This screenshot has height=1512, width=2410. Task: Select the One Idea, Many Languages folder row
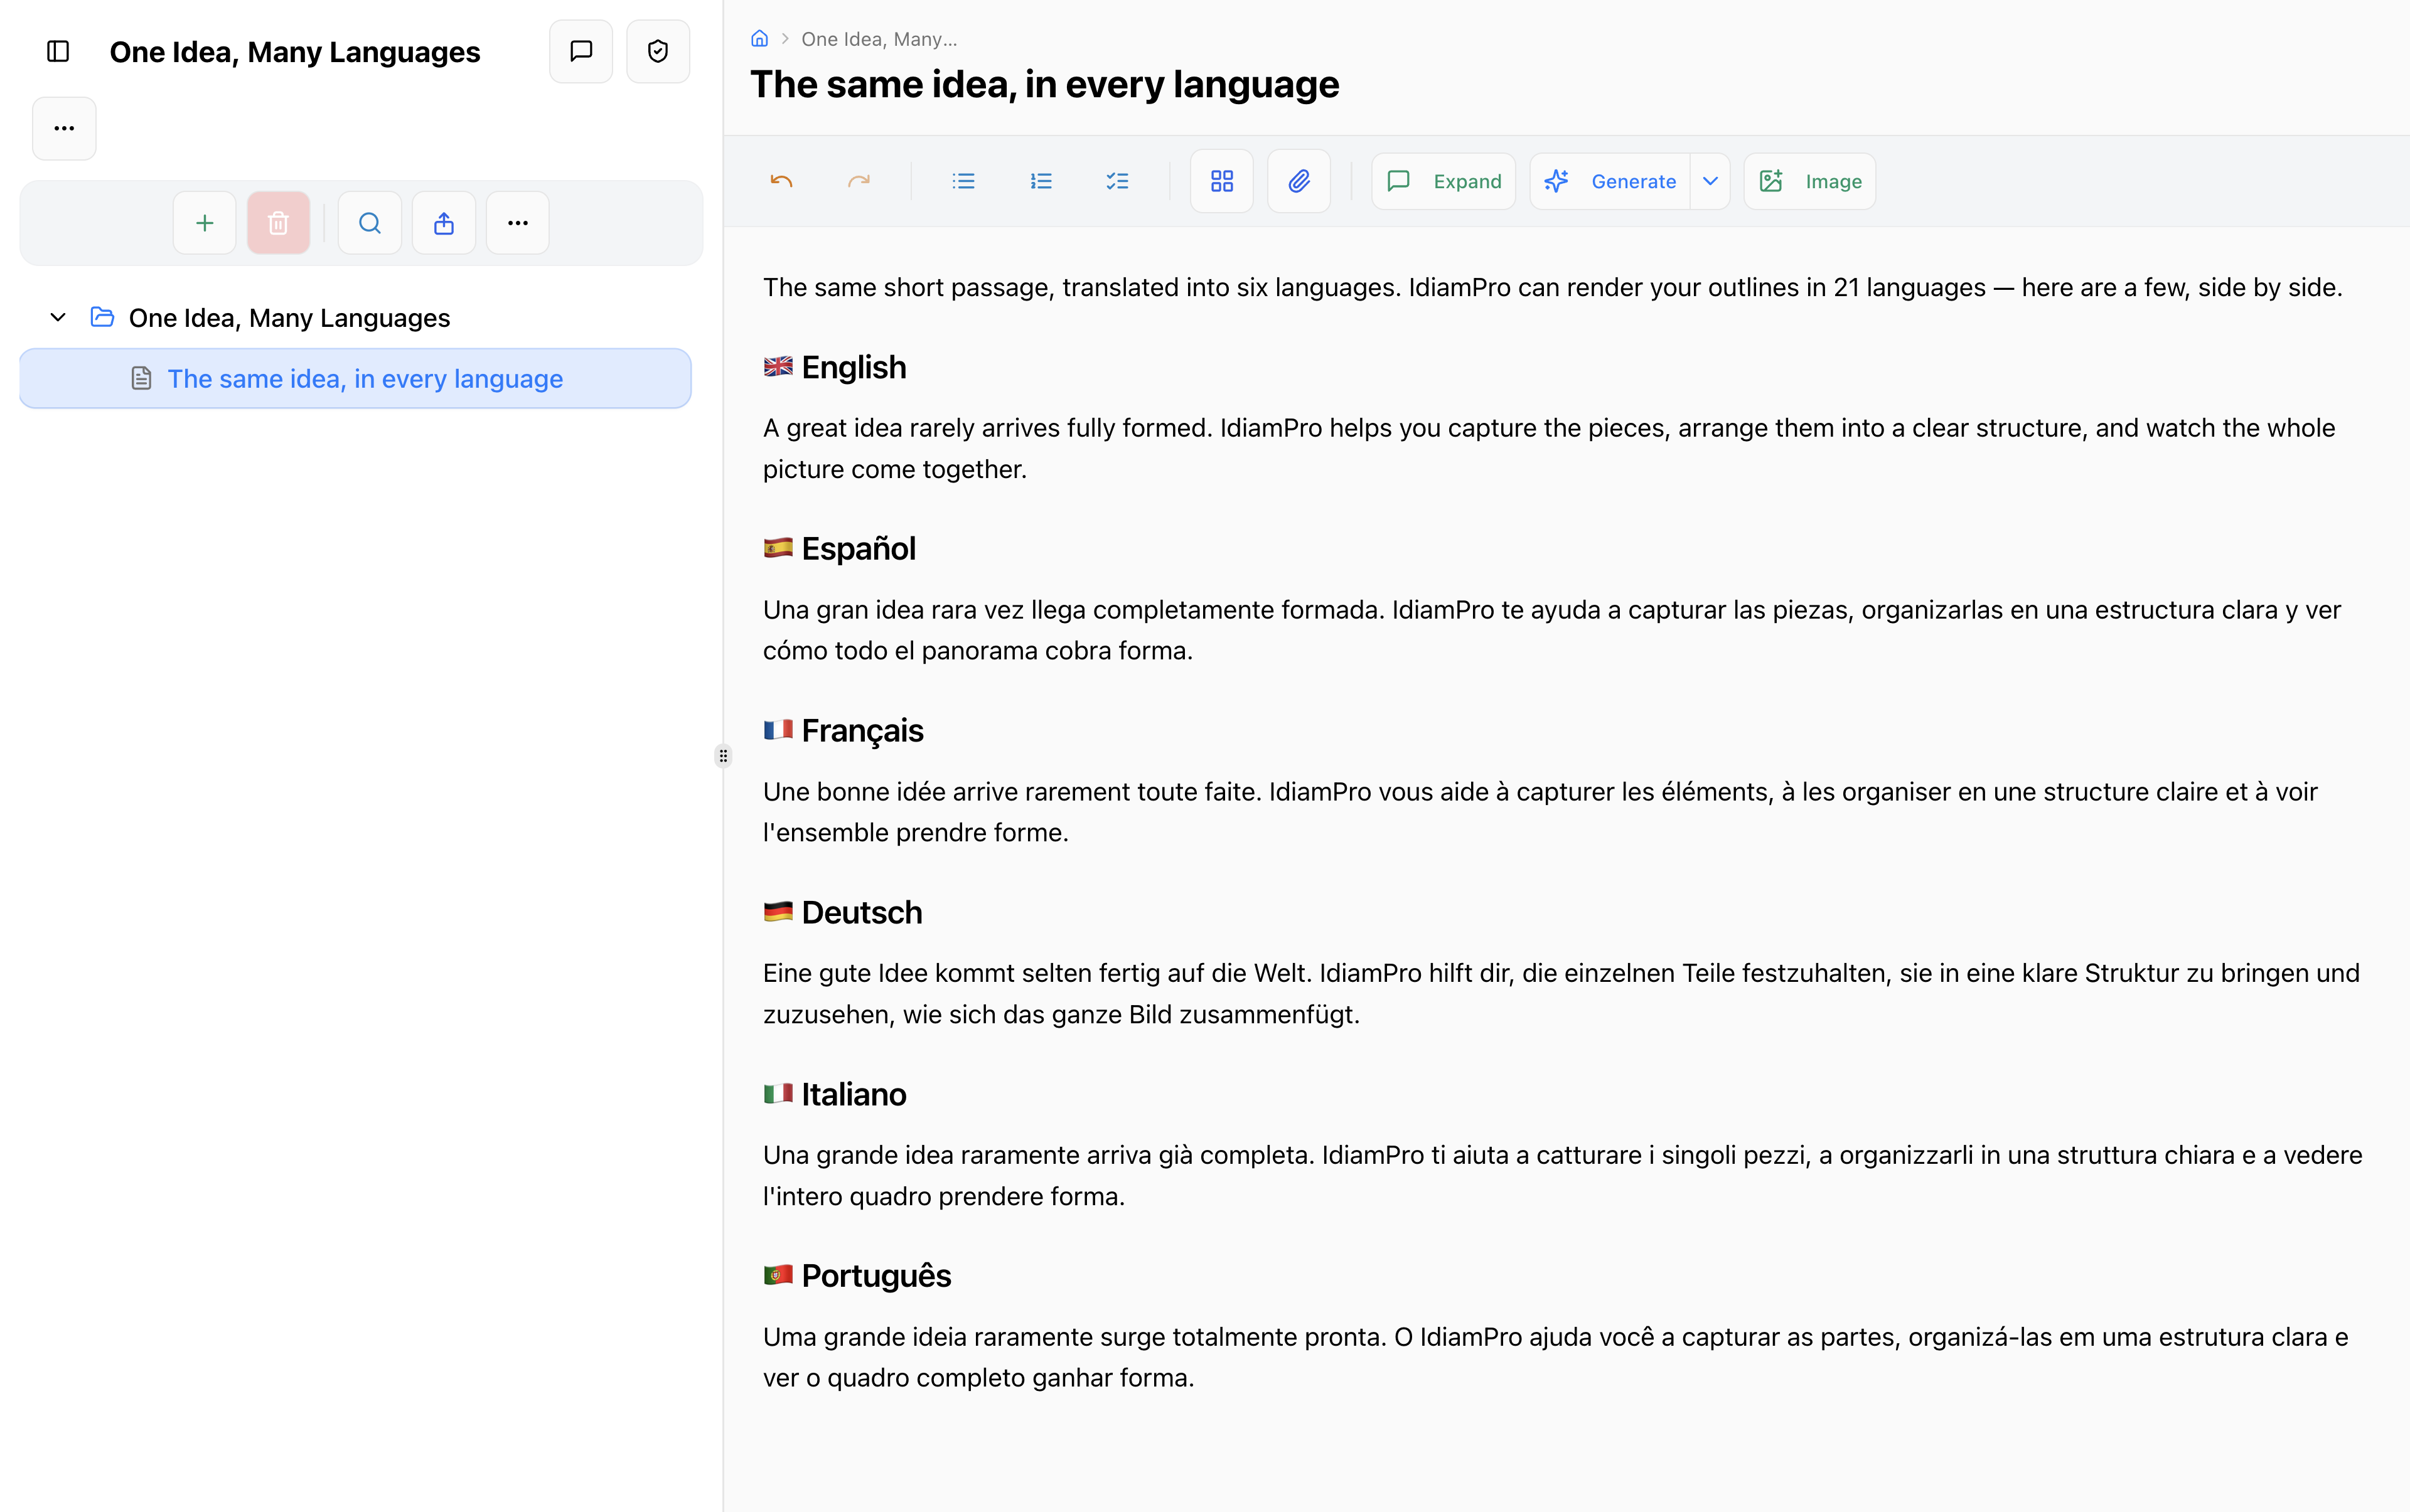click(355, 318)
